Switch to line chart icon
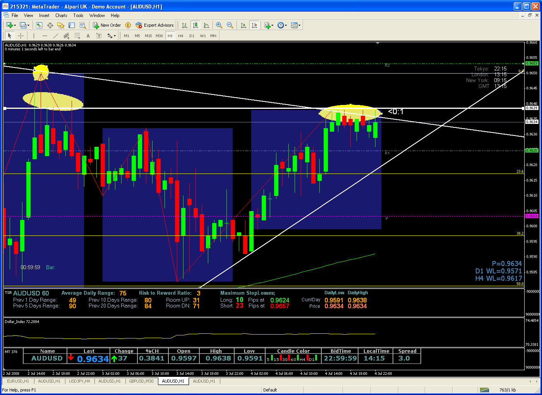542x395 pixels. pyautogui.click(x=206, y=25)
